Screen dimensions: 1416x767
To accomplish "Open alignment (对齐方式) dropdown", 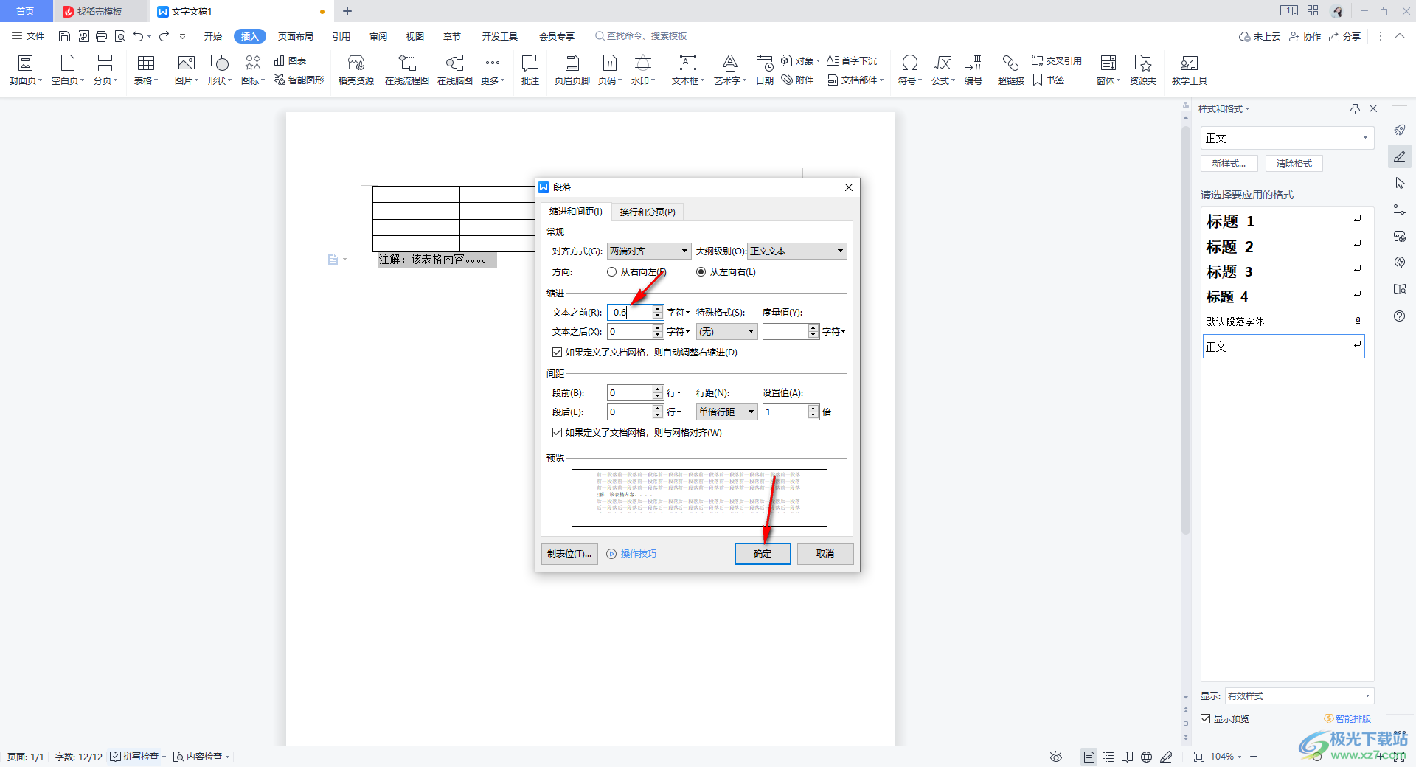I will 649,251.
